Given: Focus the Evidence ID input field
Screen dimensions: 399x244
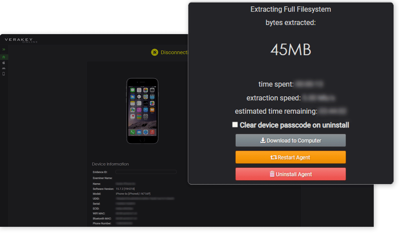Looking at the screenshot, I should [146, 172].
